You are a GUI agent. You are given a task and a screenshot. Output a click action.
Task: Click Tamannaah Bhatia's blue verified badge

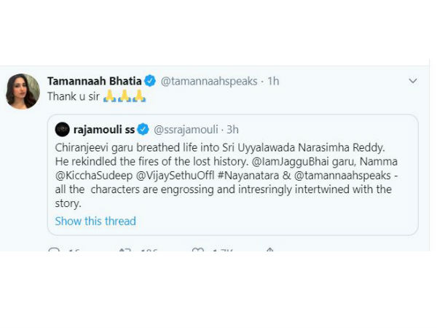(150, 81)
